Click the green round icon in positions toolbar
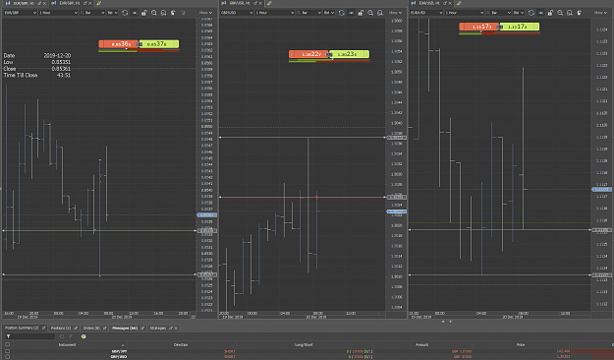Screen dimensions: 614x360 pyautogui.click(x=84, y=336)
